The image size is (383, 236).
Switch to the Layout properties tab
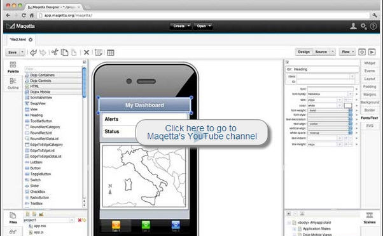coord(369,79)
